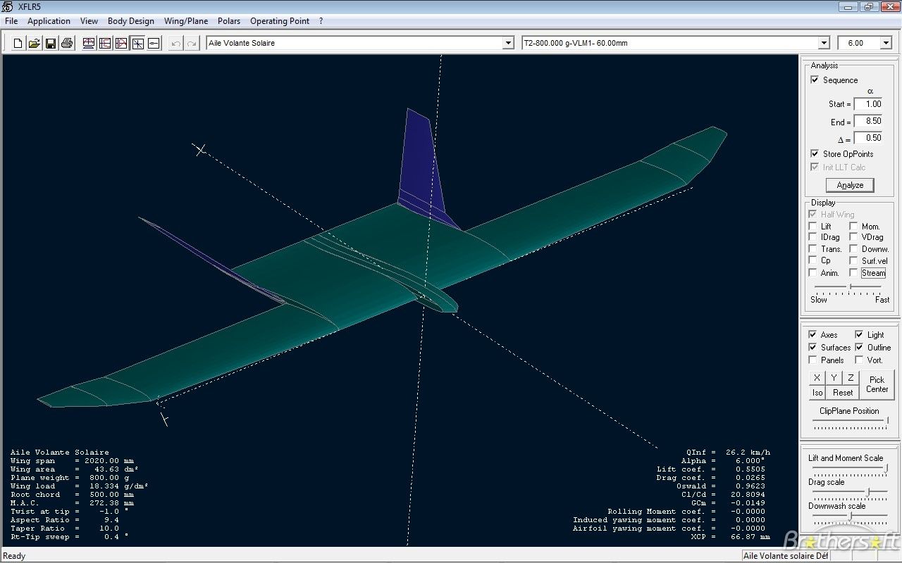This screenshot has width=902, height=563.
Task: Check the Cp display checkbox
Action: (813, 260)
